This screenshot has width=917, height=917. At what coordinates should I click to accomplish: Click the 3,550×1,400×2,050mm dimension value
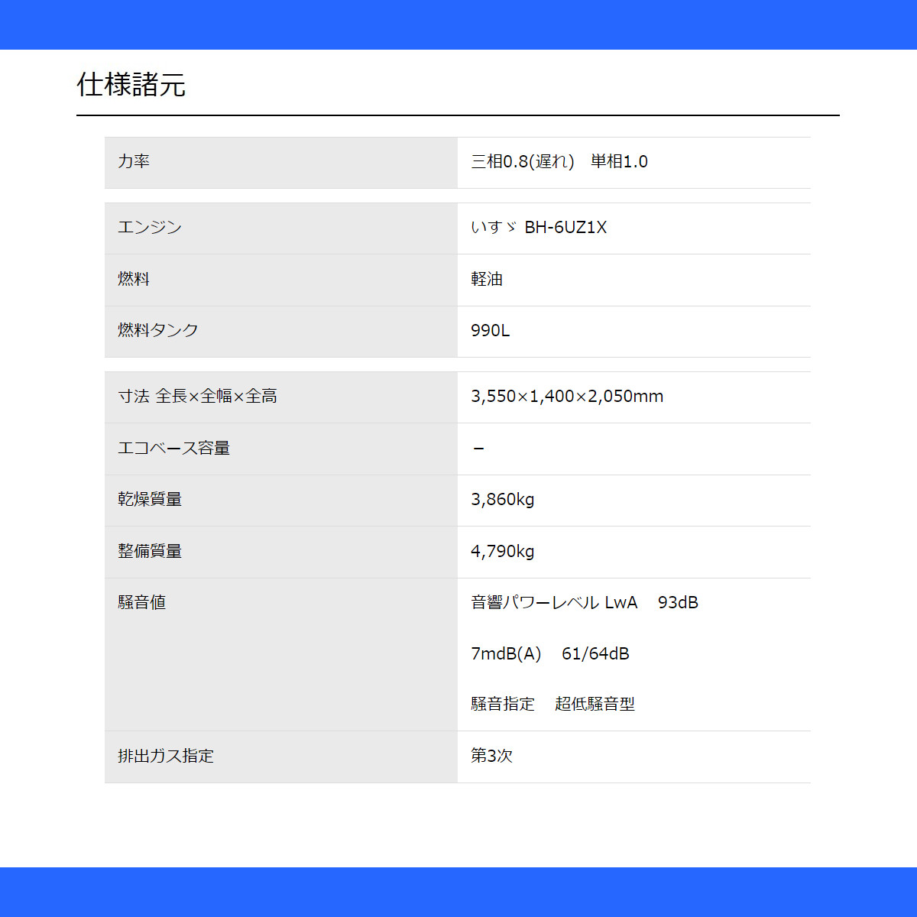tap(567, 396)
